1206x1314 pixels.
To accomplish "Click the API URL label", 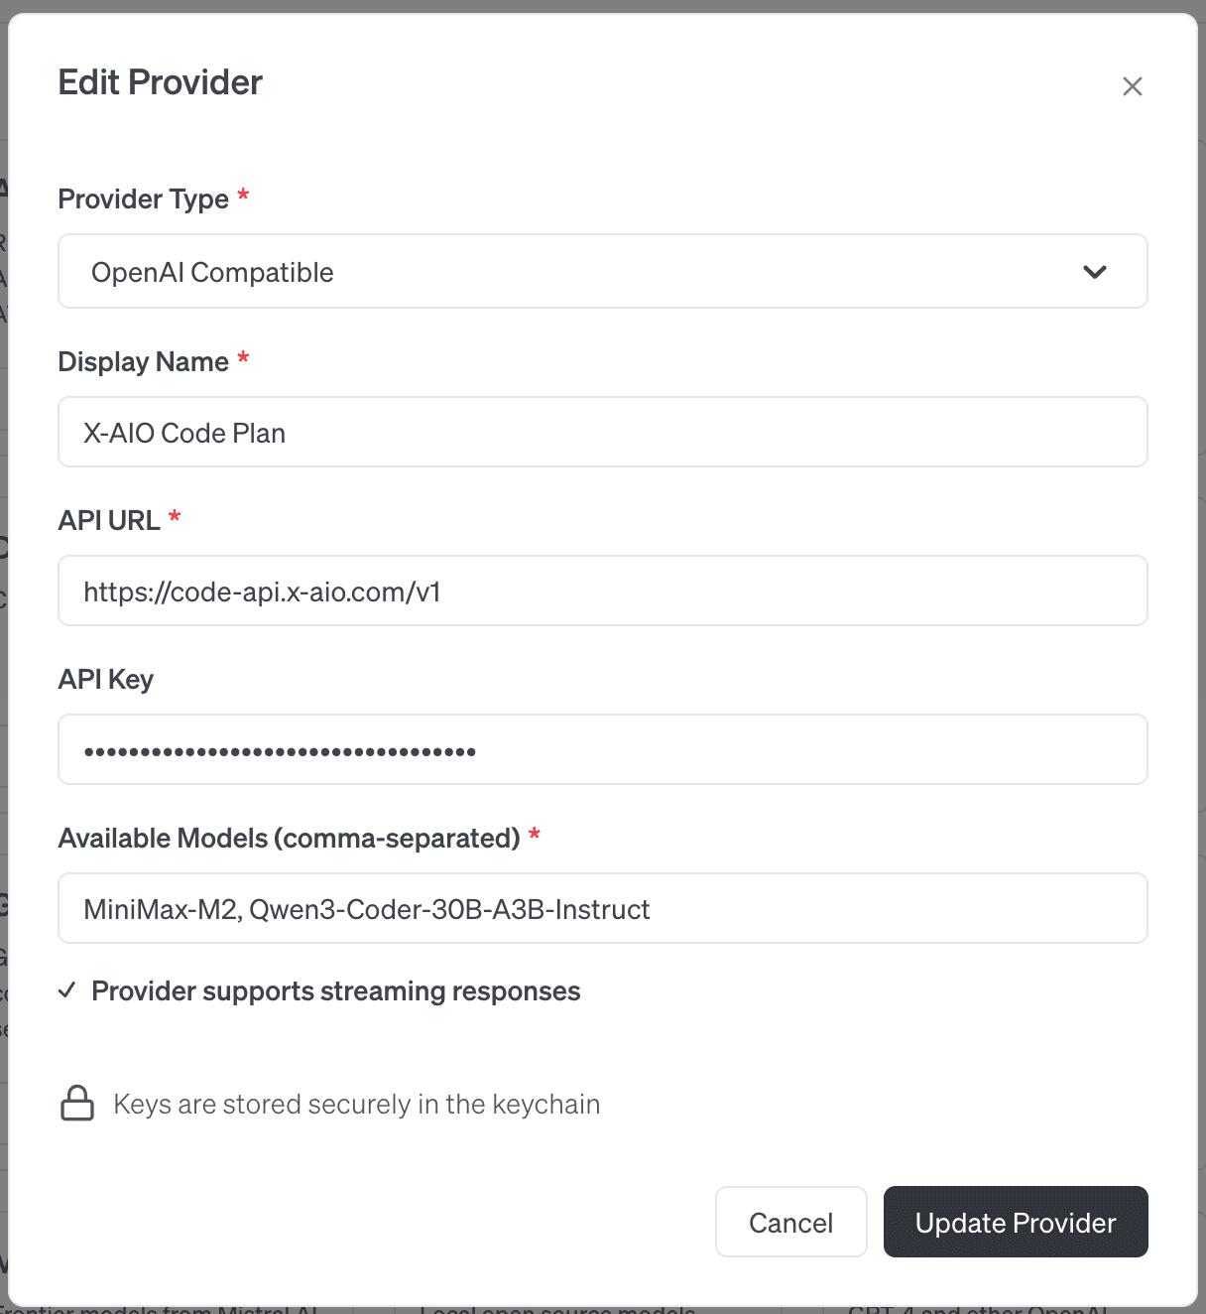I will point(109,521).
